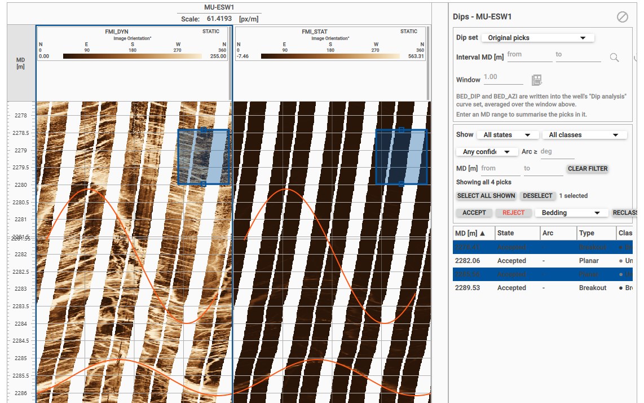This screenshot has height=403, width=644.
Task: Open the Any confidence dropdown
Action: 486,152
